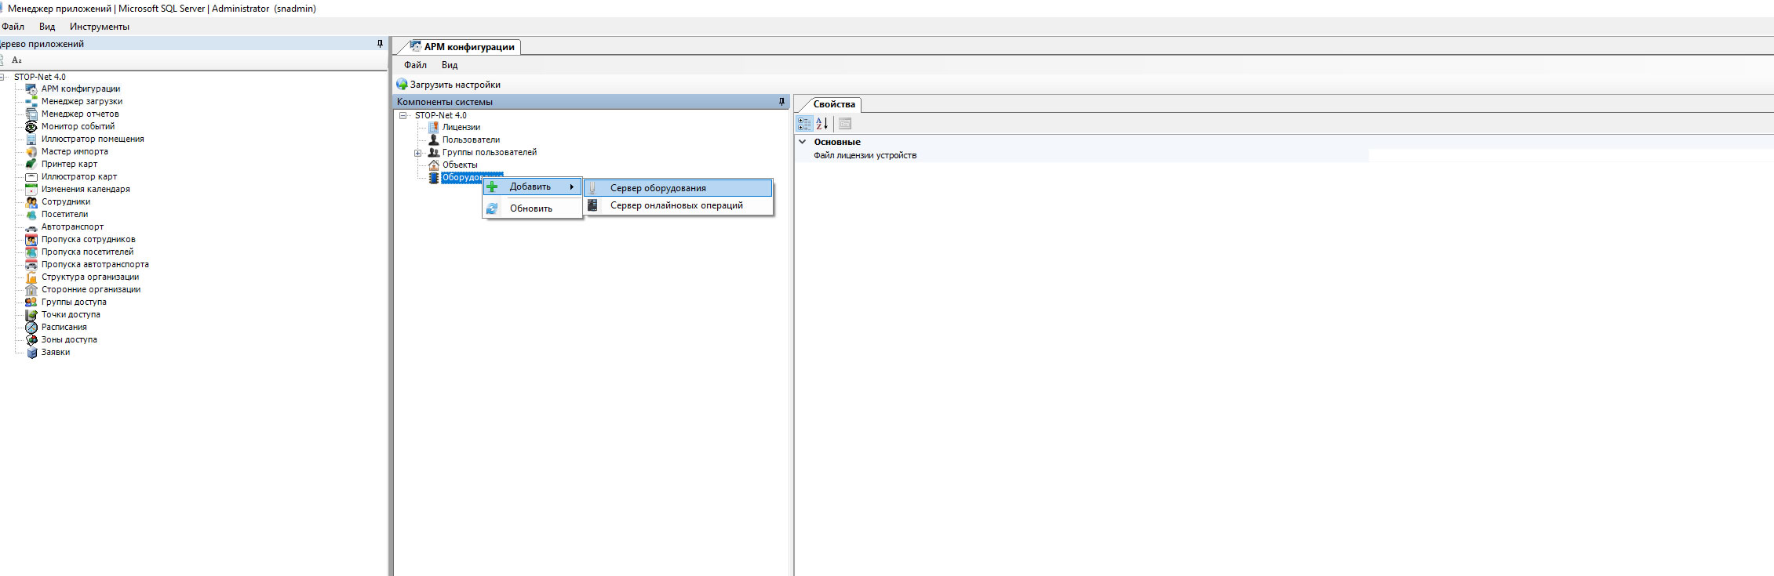Viewport: 1774px width, 576px height.
Task: Click the Изменения календаря icon
Action: tap(31, 190)
